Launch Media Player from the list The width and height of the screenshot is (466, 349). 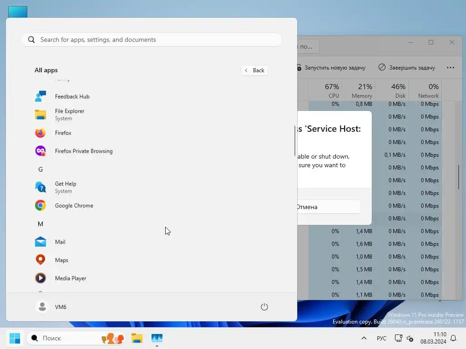click(x=71, y=279)
